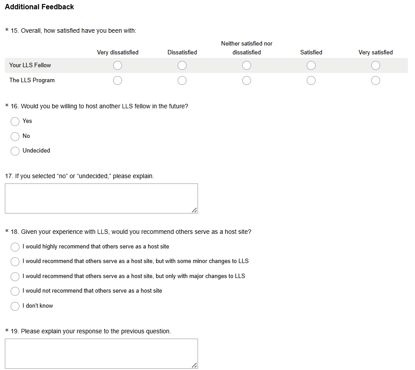Rate The LLS Program as Very dissatisfied

[x=118, y=80]
